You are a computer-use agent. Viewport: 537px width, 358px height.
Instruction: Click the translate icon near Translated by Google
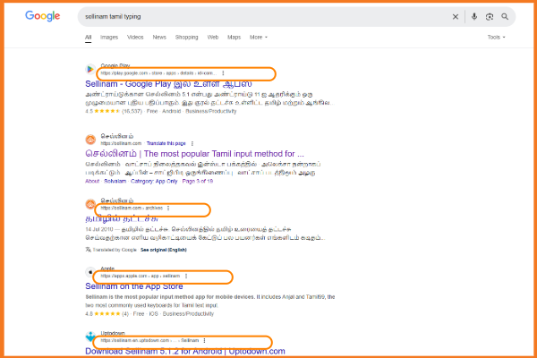(88, 250)
